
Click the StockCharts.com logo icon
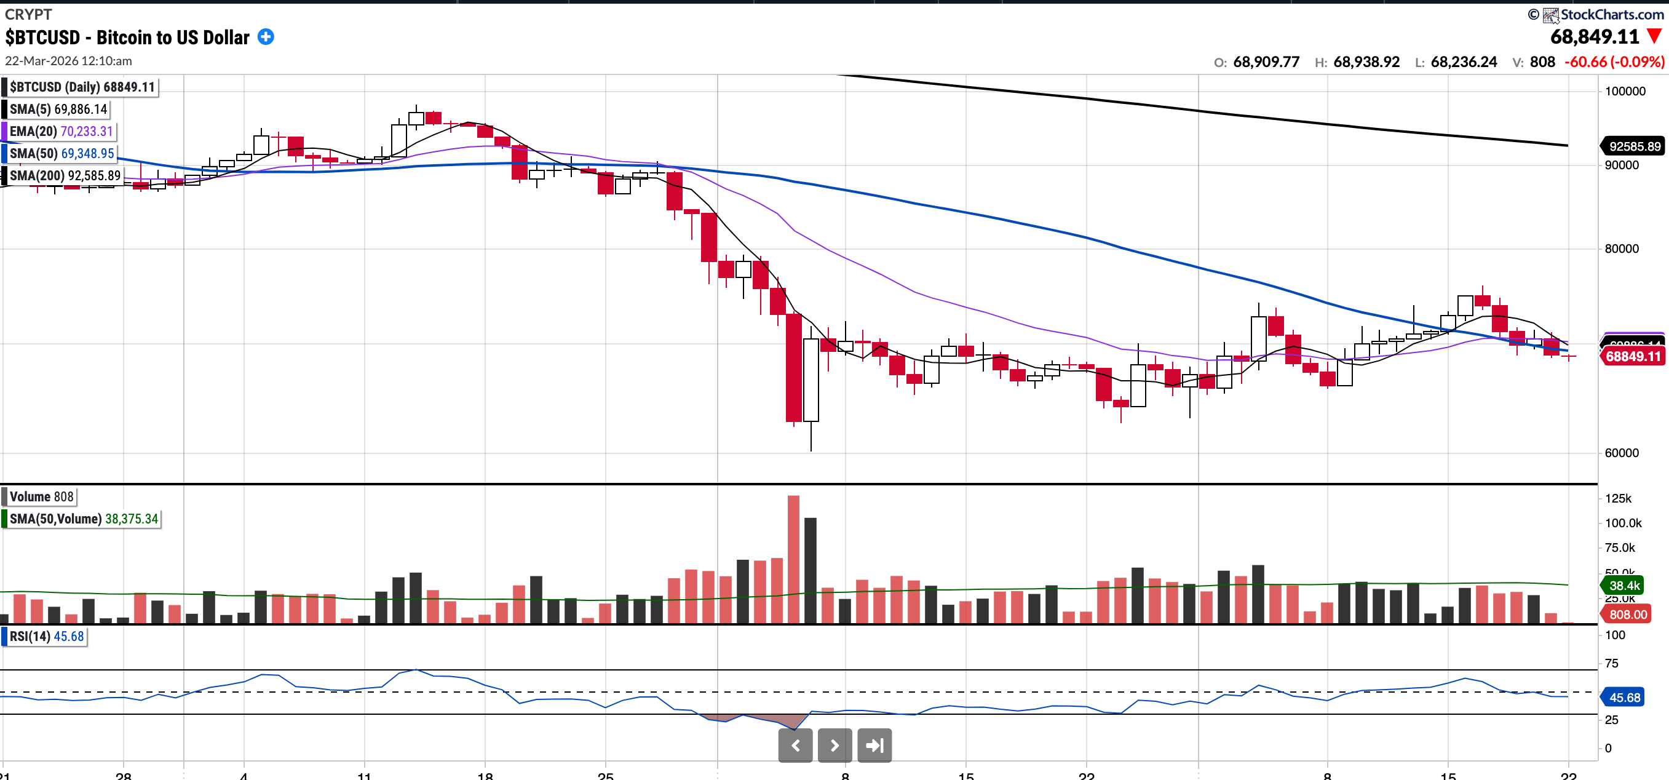pyautogui.click(x=1550, y=15)
